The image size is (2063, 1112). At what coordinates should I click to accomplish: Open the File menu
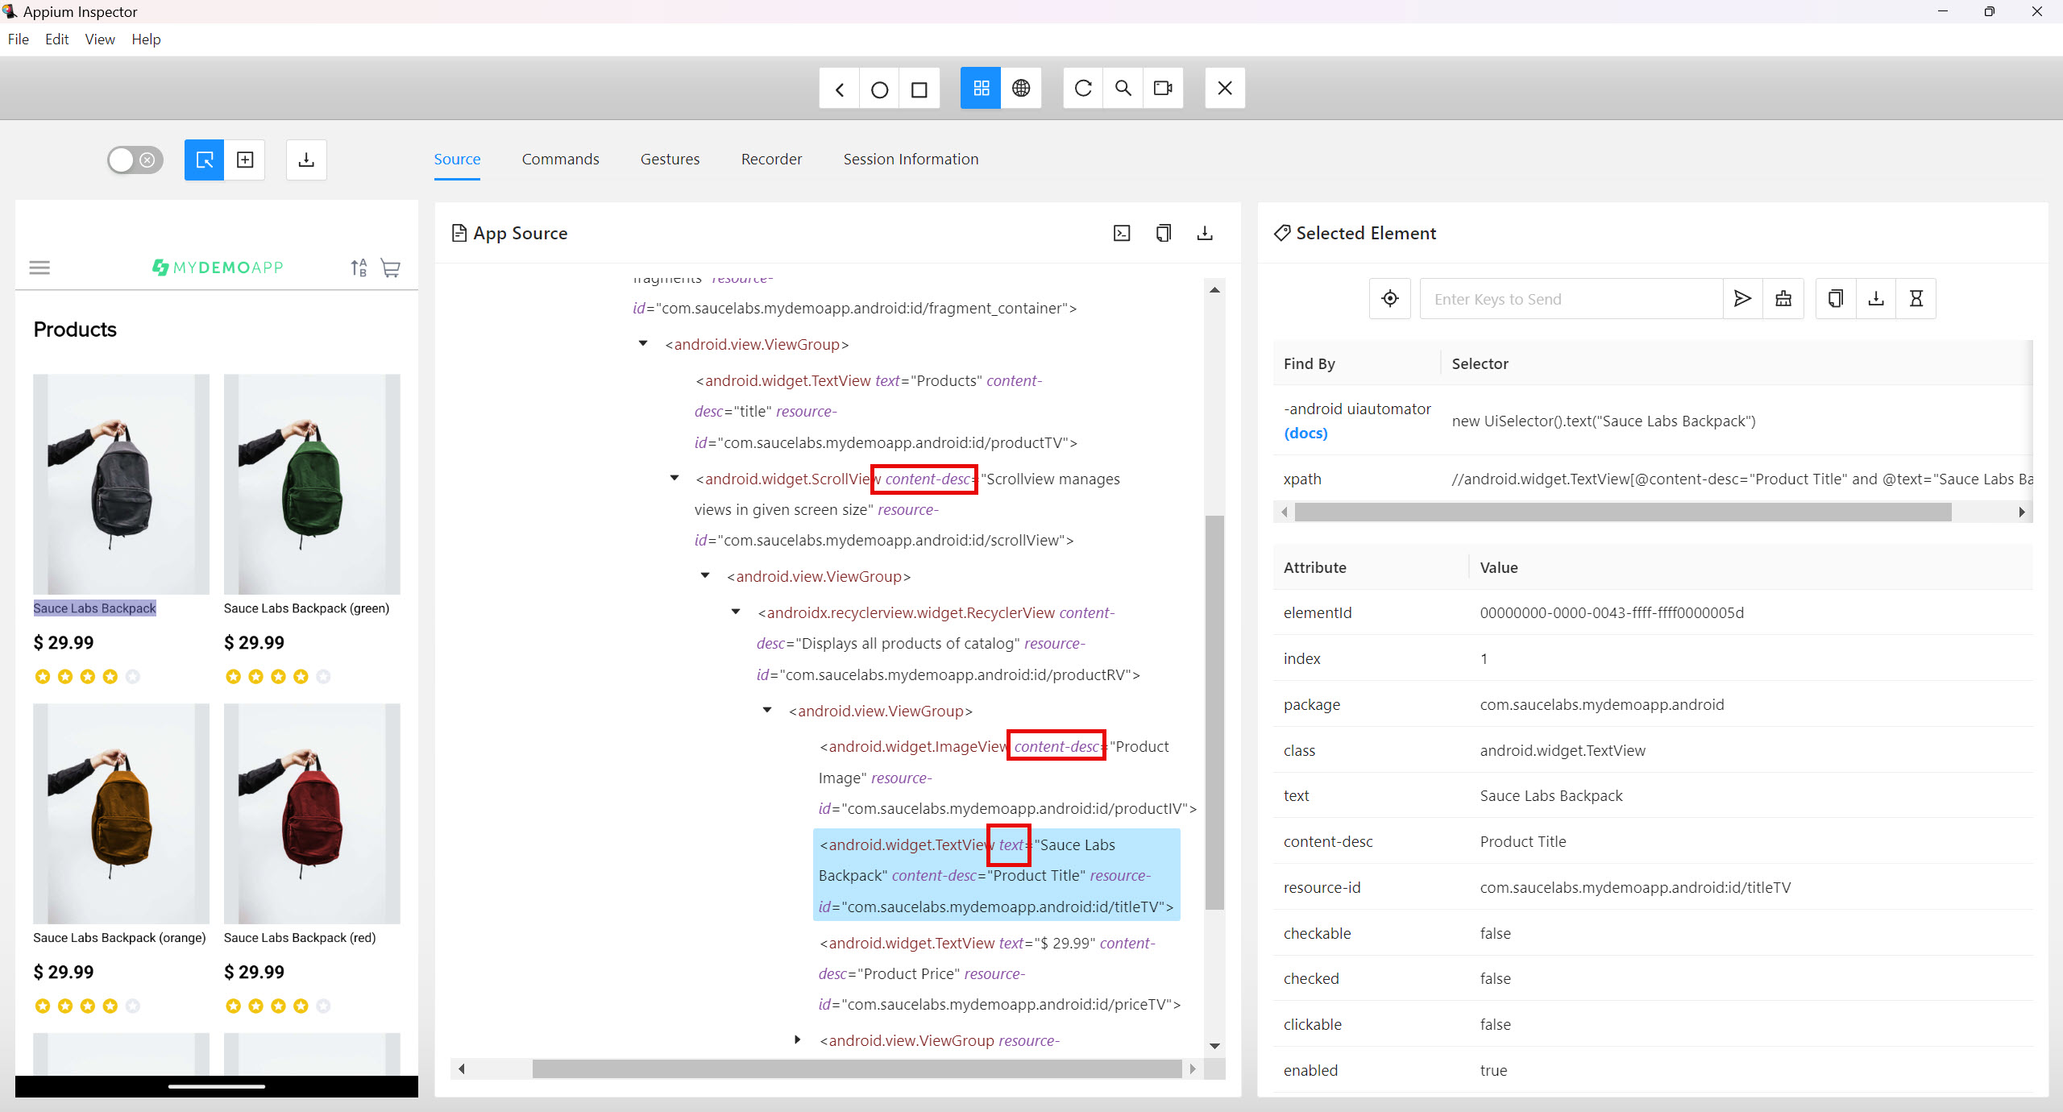[18, 39]
